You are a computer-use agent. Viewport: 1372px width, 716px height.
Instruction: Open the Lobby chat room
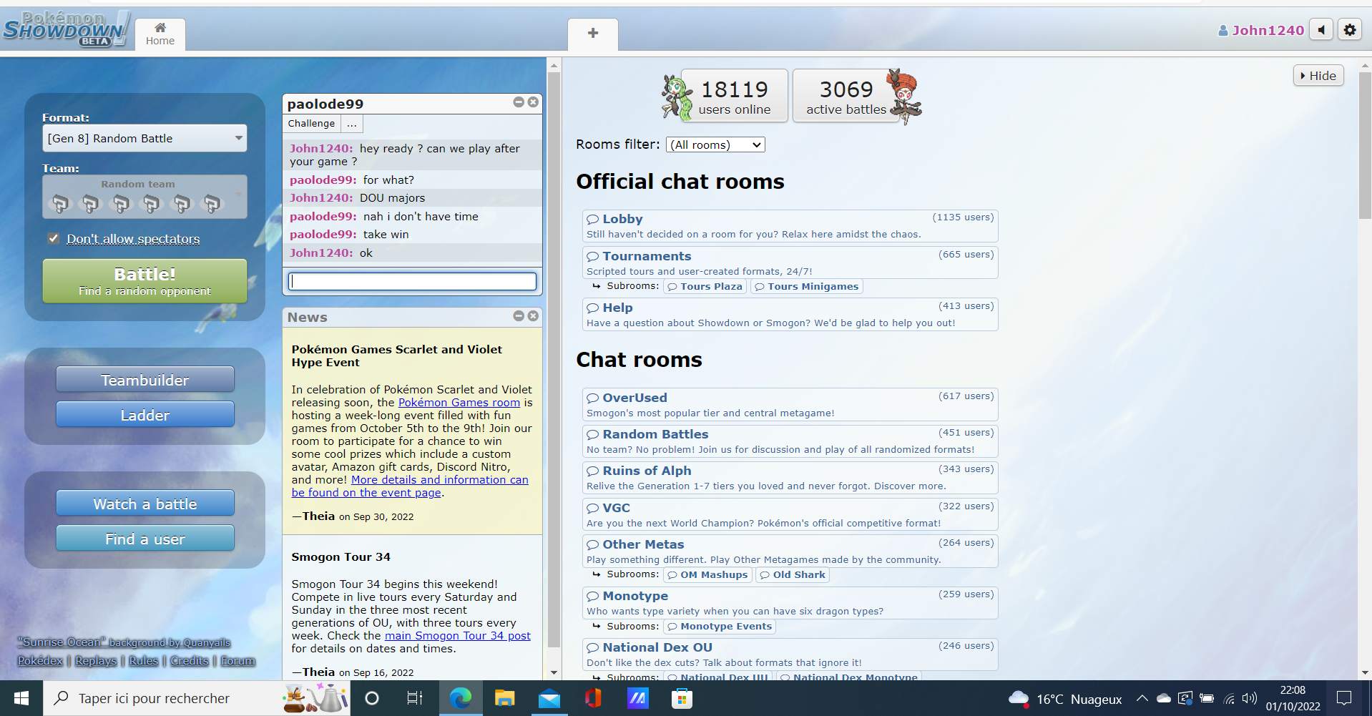[622, 219]
